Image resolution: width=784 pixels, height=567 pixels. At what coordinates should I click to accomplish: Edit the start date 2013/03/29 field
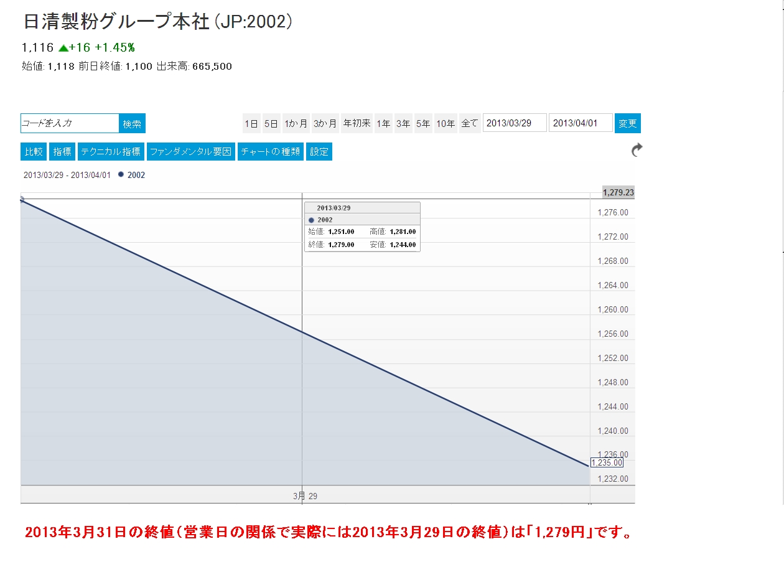pyautogui.click(x=515, y=123)
